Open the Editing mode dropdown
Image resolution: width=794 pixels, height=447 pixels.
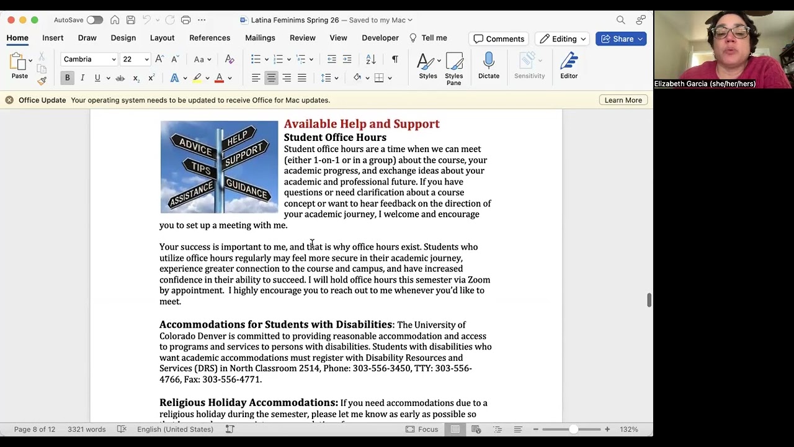point(562,38)
